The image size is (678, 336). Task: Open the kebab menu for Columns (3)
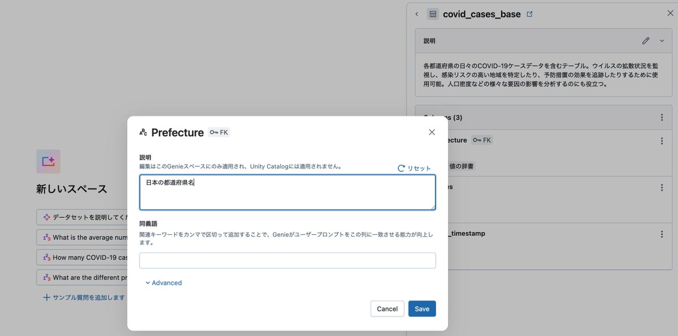[661, 117]
